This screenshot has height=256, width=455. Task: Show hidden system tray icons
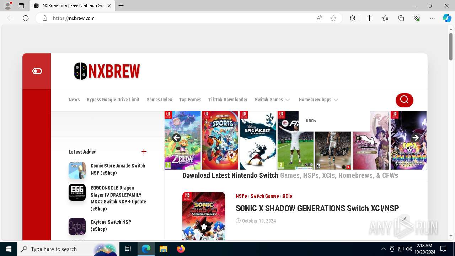383,249
